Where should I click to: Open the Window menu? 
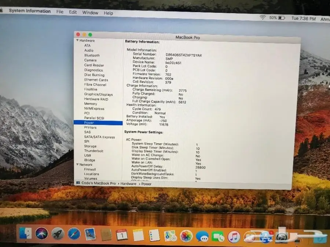pos(90,12)
